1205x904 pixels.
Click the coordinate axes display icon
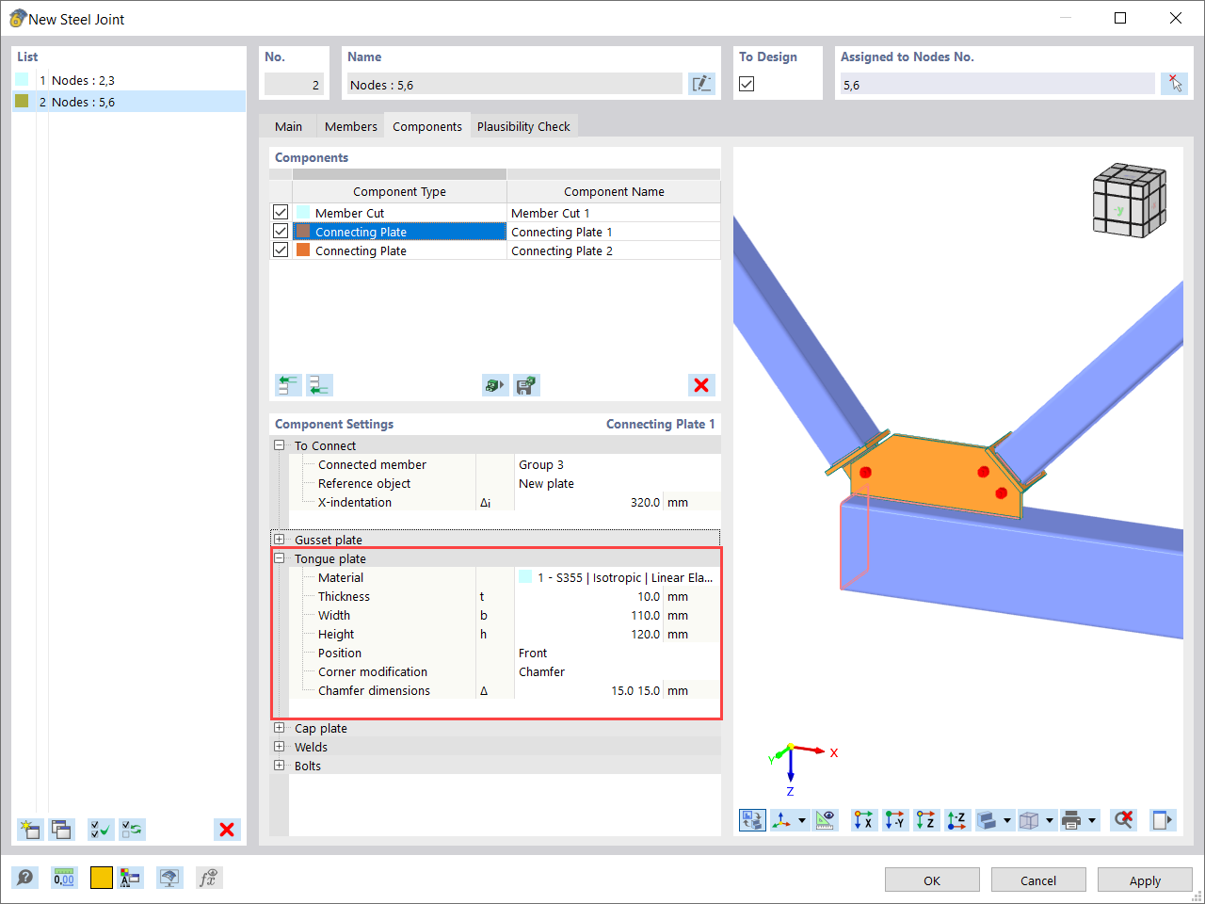pyautogui.click(x=781, y=820)
